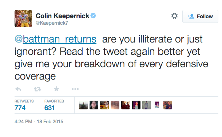Open second avatar with dark-haired face

click(x=94, y=105)
